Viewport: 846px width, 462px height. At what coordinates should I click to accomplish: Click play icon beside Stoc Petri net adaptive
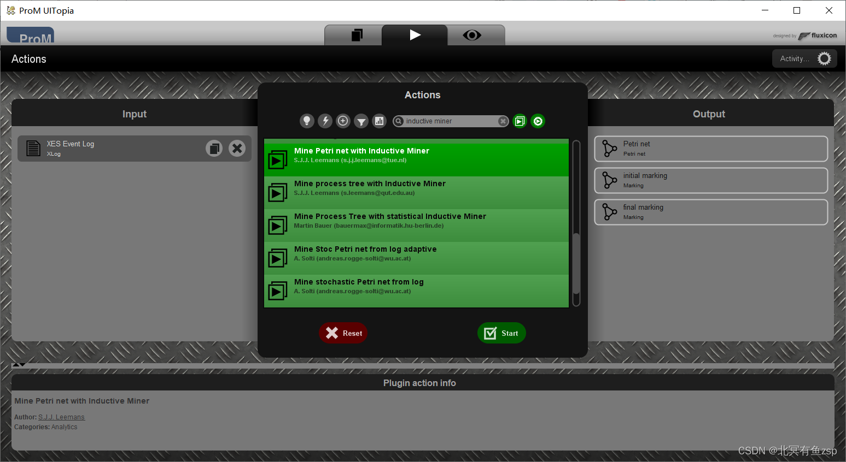point(277,258)
